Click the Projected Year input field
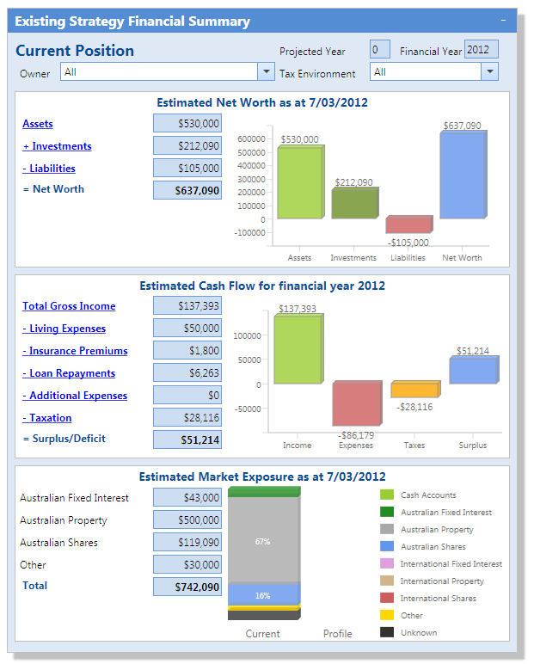This screenshot has height=664, width=534. (x=379, y=49)
